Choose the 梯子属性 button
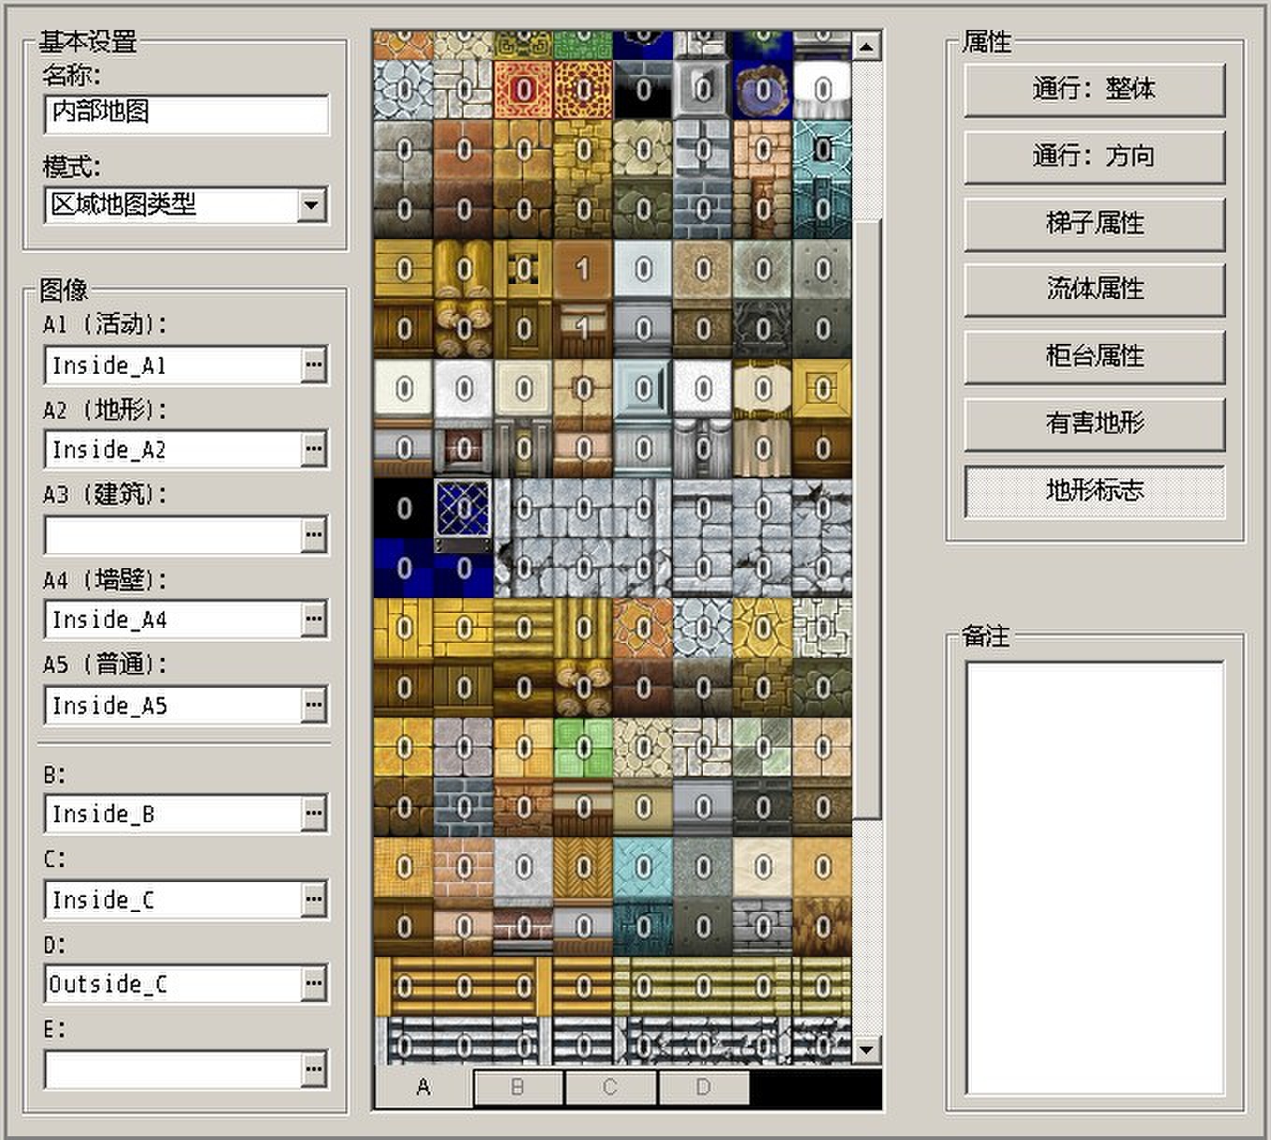The image size is (1271, 1140). tap(1094, 223)
